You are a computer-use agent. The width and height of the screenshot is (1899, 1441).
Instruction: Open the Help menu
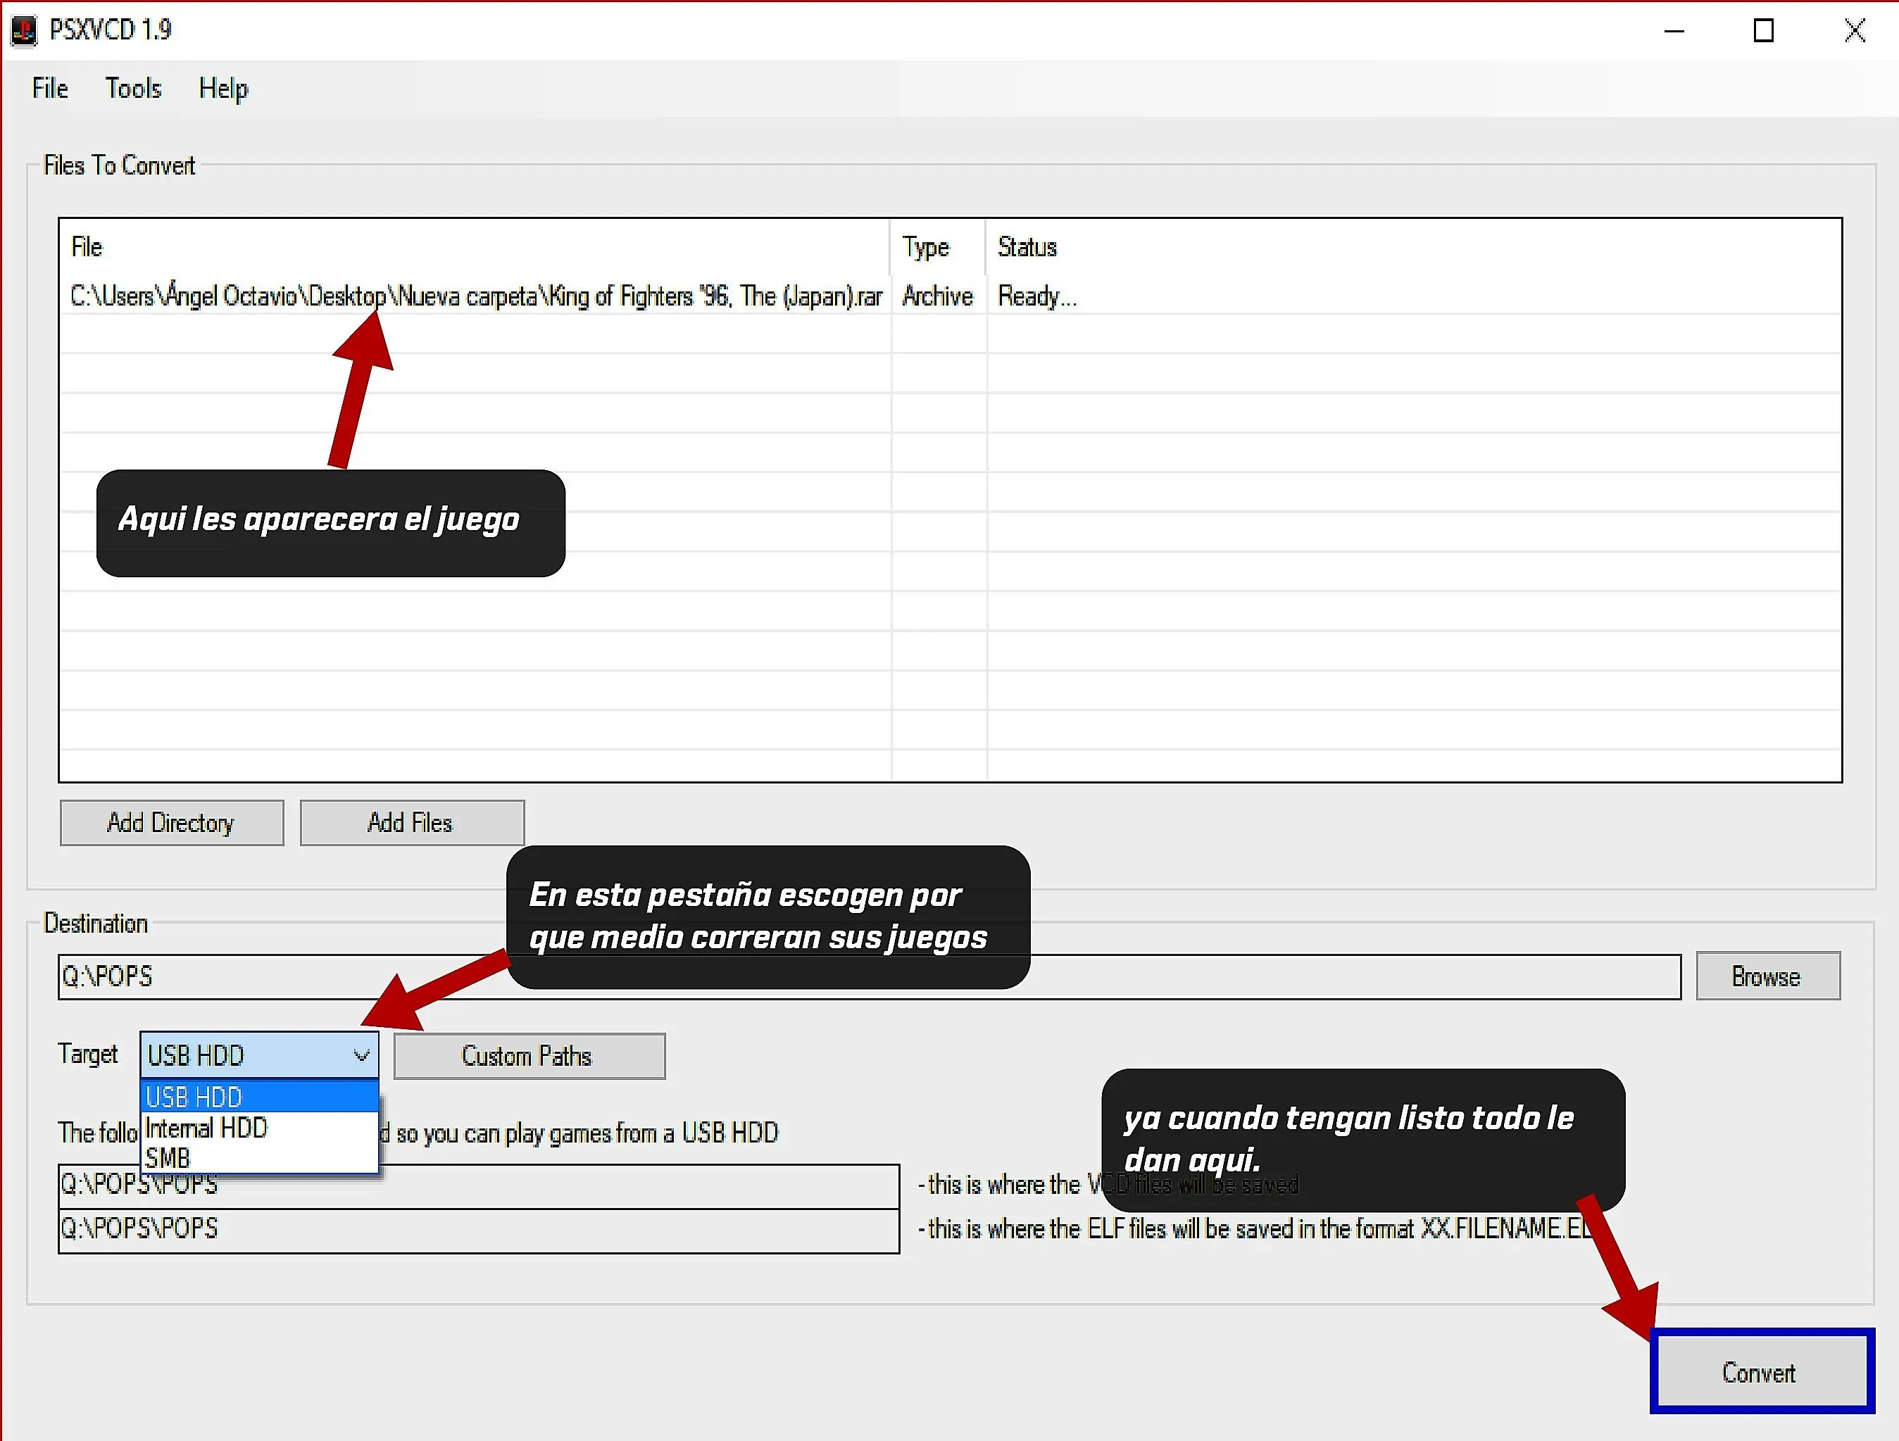click(223, 89)
